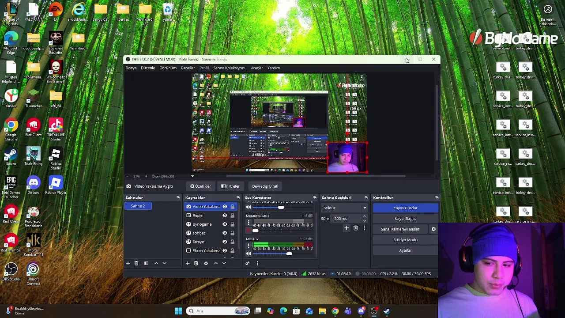Open transition properties three-dot menu
The height and width of the screenshot is (318, 565).
tap(364, 228)
